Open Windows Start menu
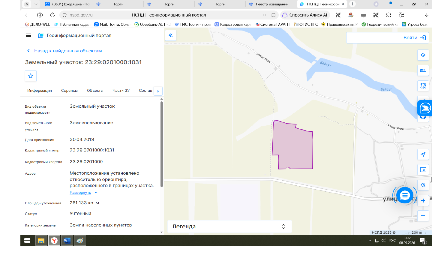 pyautogui.click(x=27, y=241)
